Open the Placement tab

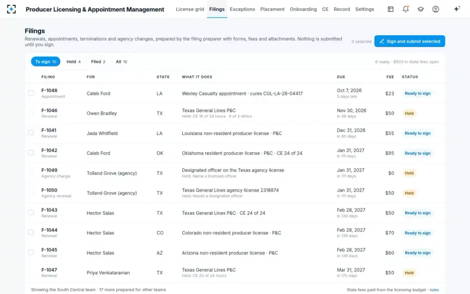(x=273, y=9)
